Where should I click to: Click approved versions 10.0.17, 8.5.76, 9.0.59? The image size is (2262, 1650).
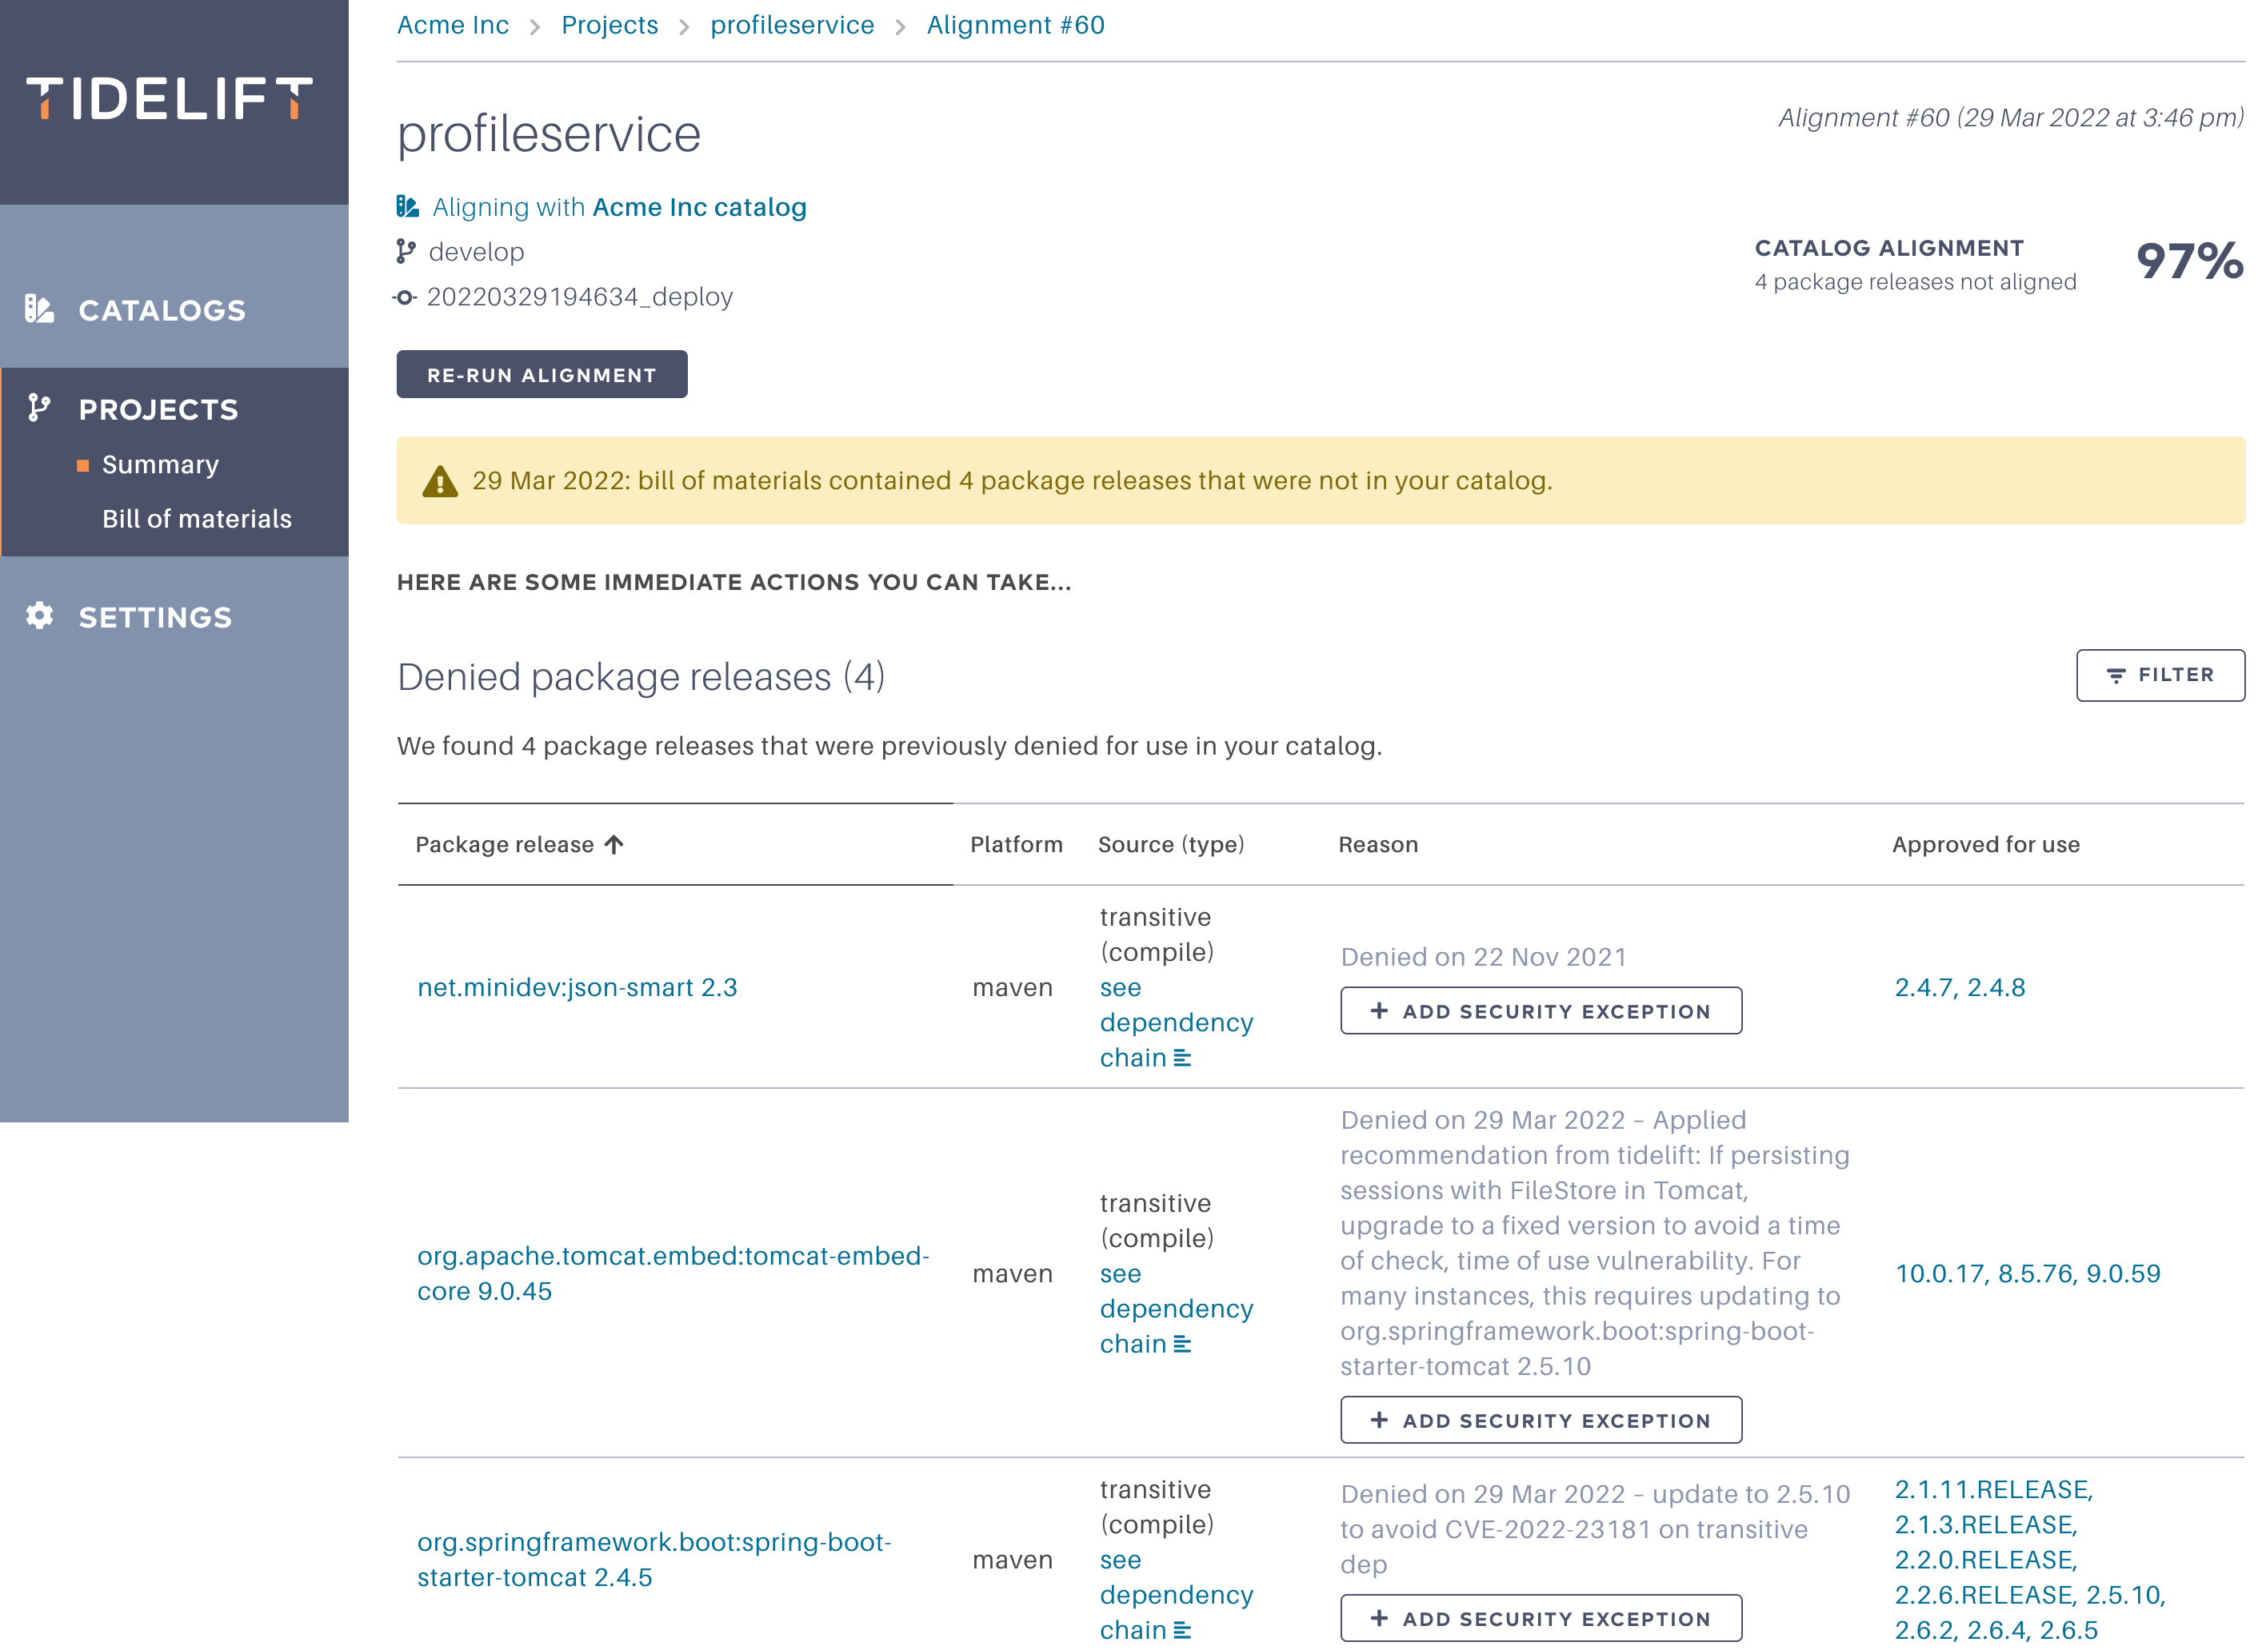(2027, 1273)
